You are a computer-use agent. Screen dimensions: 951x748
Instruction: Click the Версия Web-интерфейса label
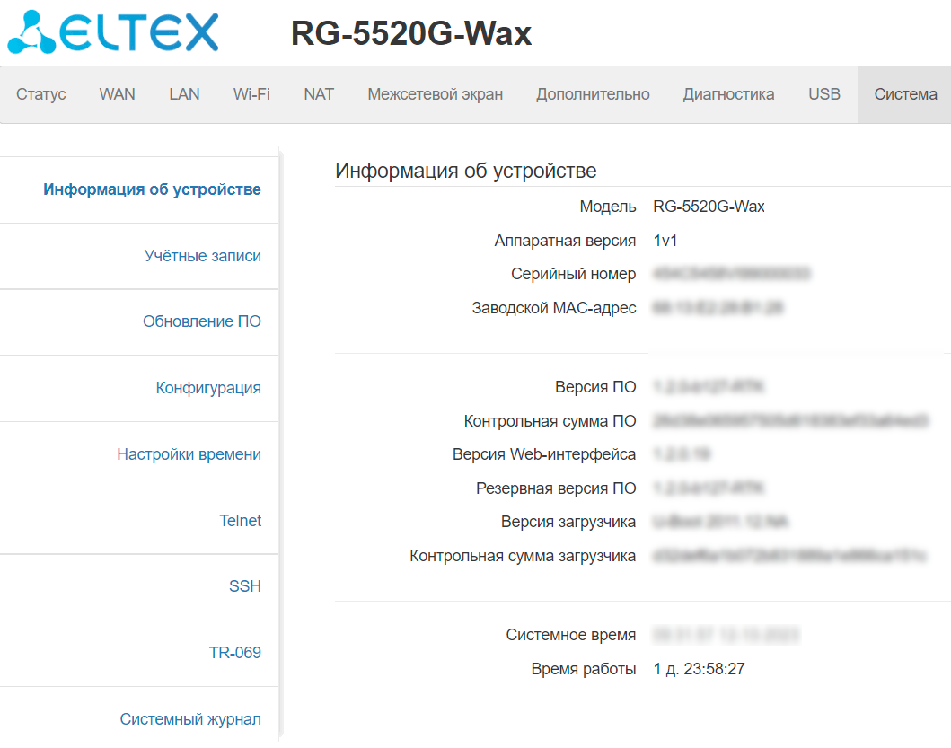coord(543,454)
